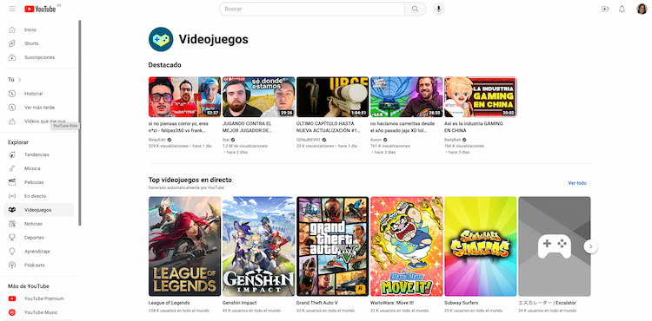Open the 'sé donde estamos' video thumbnail
Image resolution: width=652 pixels, height=321 pixels.
259,96
